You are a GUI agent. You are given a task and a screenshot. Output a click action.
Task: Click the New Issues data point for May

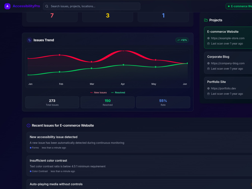tap(155, 60)
